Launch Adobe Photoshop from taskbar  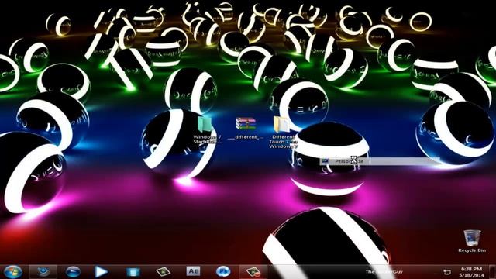click(x=223, y=271)
